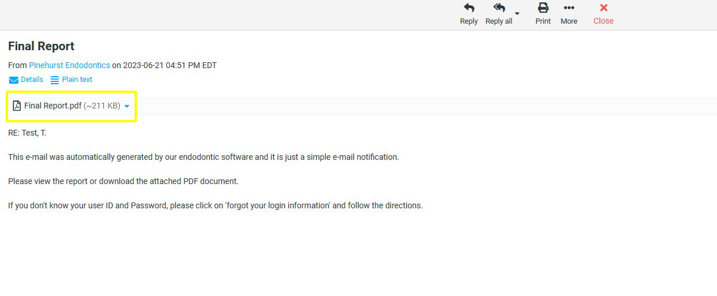Open the More three-dots menu
This screenshot has height=296, width=717.
click(569, 8)
